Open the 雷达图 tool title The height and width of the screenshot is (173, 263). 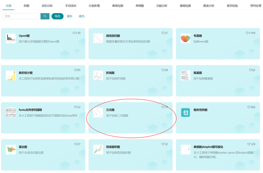(23, 147)
